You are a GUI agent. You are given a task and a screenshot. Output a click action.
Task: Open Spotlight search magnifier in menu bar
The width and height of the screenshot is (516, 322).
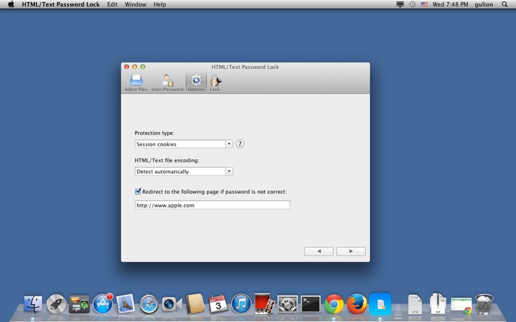point(504,5)
